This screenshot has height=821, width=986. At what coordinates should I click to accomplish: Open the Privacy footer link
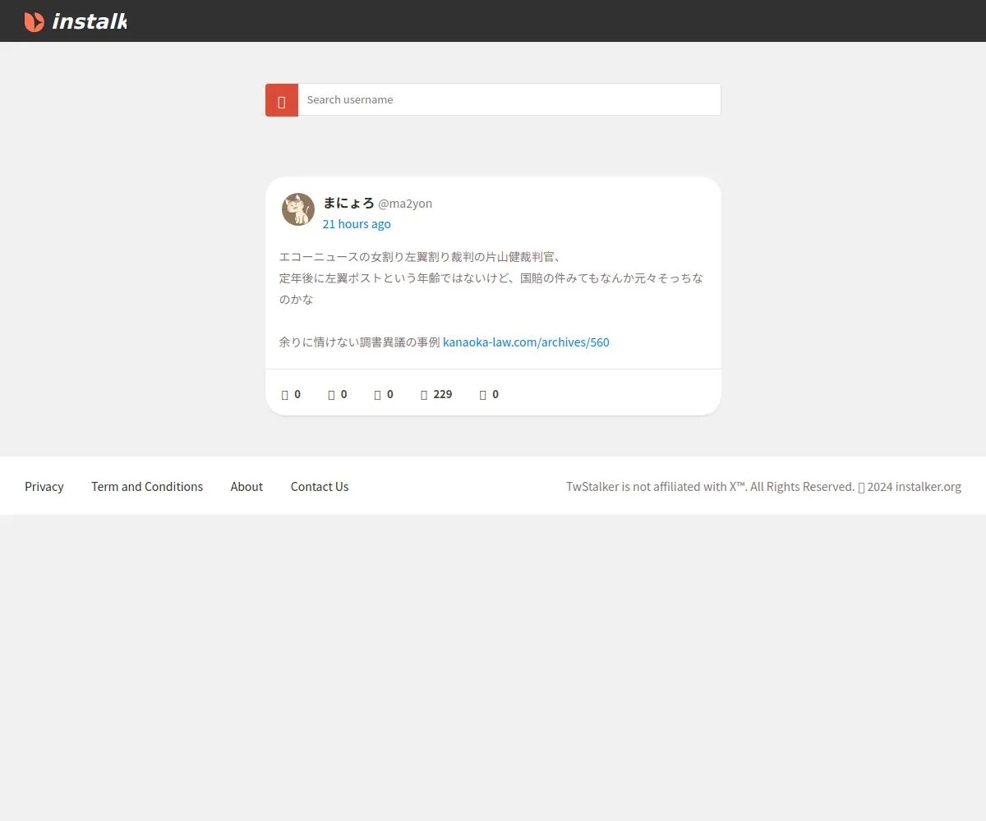pos(44,487)
